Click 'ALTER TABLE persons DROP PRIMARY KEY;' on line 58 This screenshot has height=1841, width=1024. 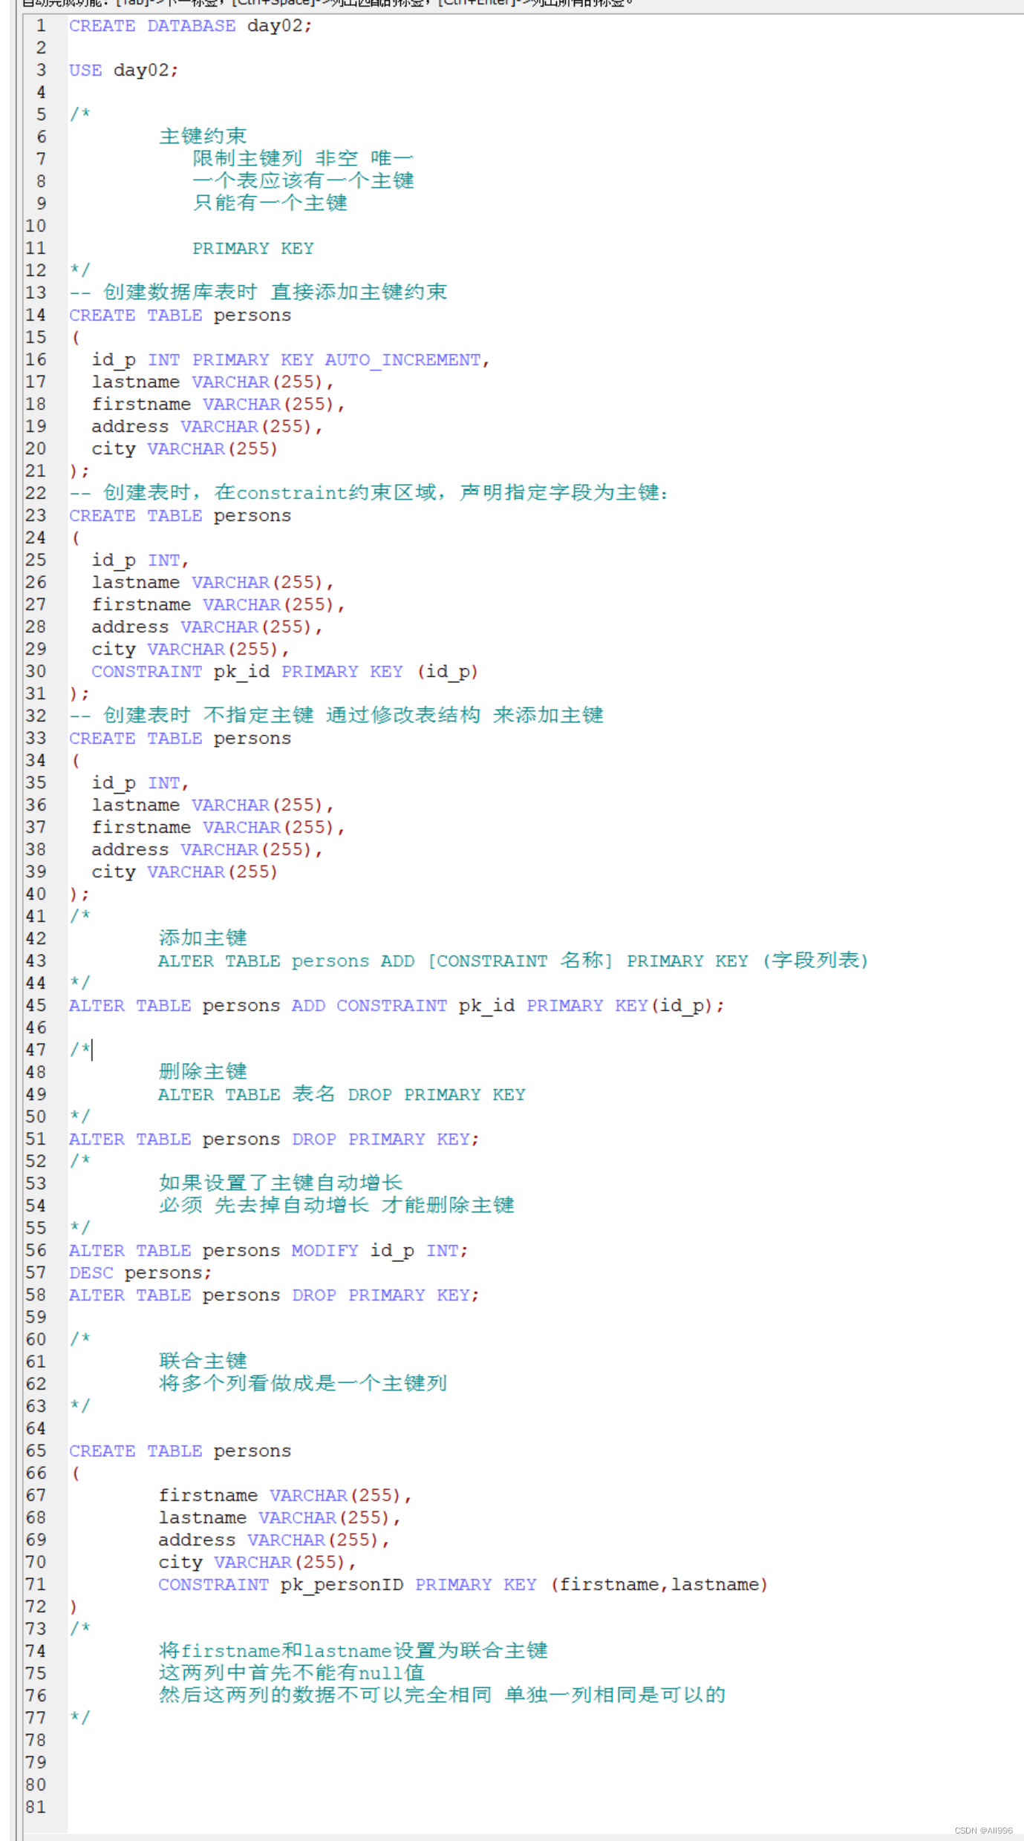pyautogui.click(x=275, y=1295)
